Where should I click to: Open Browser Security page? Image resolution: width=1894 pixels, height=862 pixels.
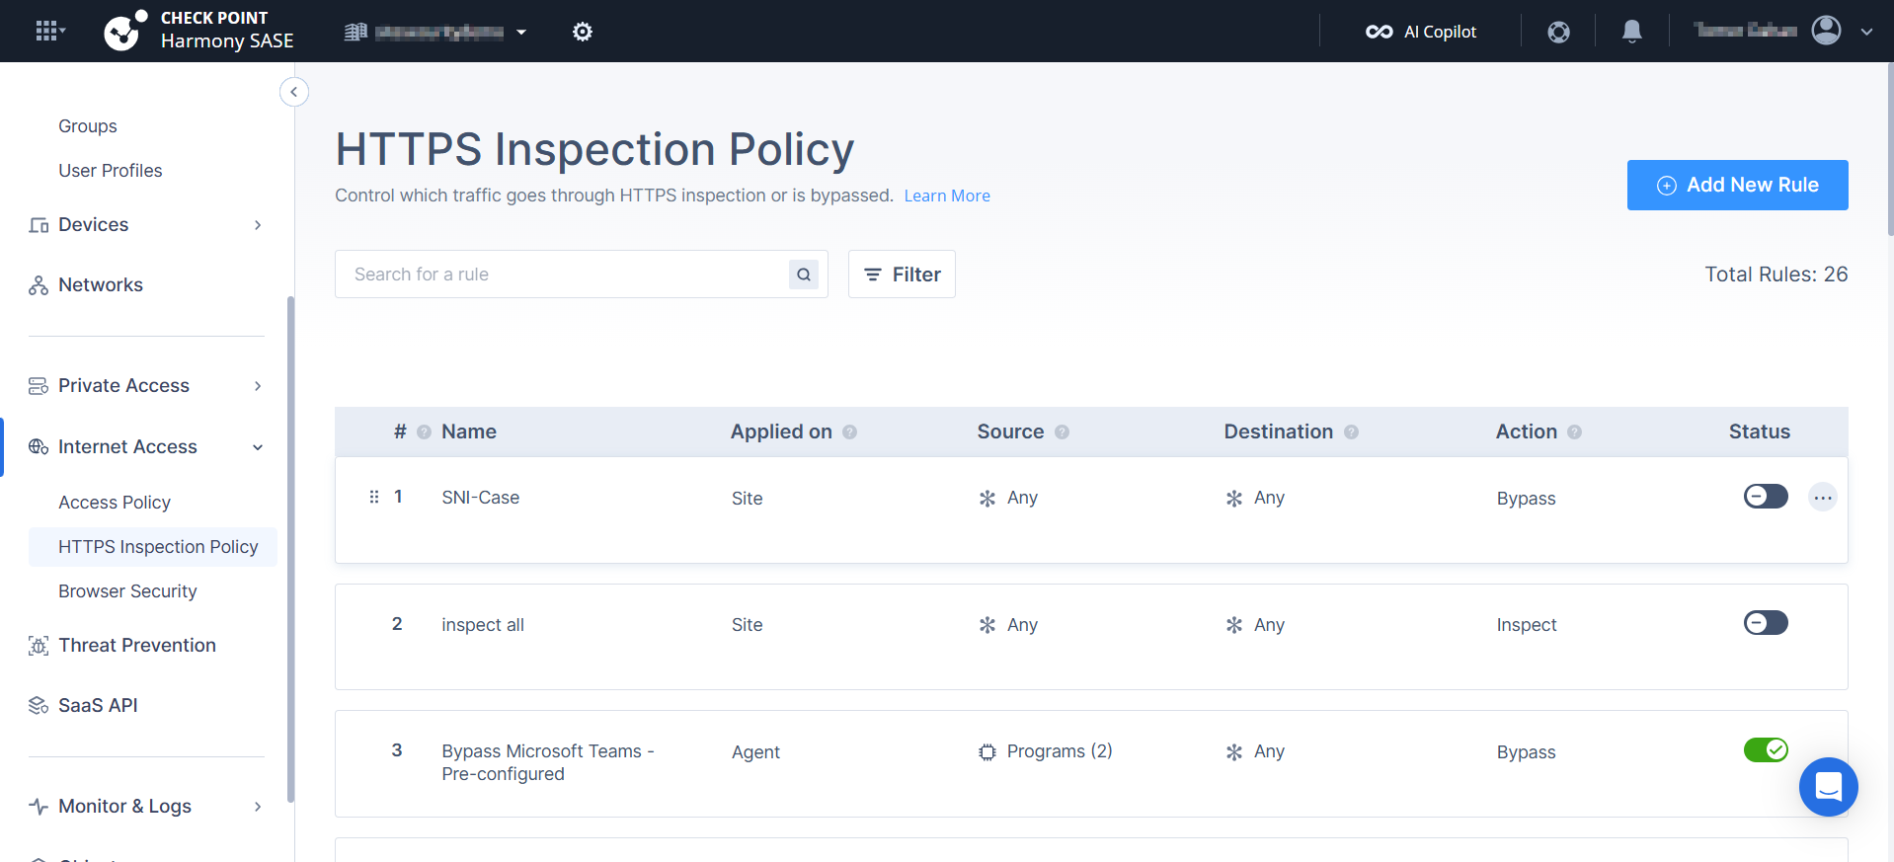coord(127,591)
